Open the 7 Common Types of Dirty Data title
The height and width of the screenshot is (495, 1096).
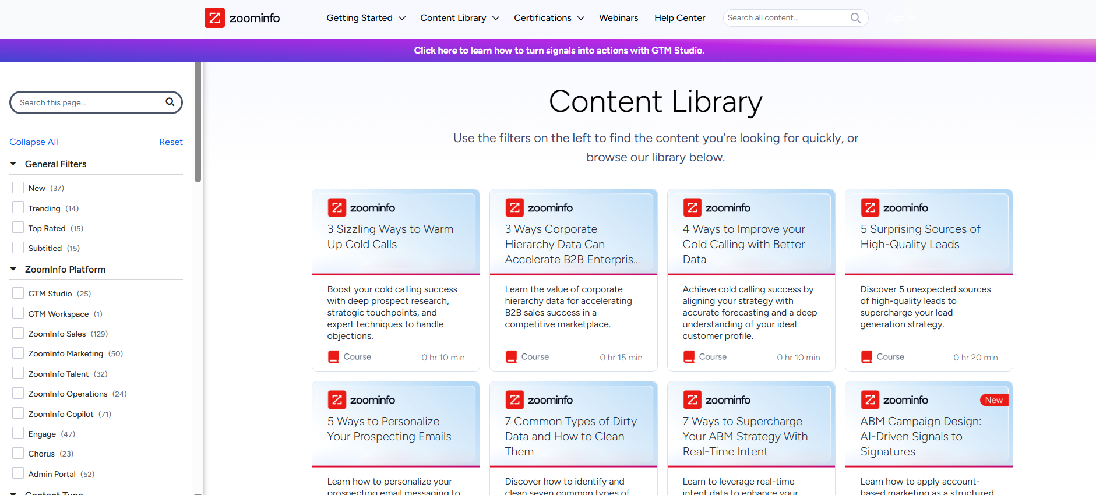(x=571, y=436)
